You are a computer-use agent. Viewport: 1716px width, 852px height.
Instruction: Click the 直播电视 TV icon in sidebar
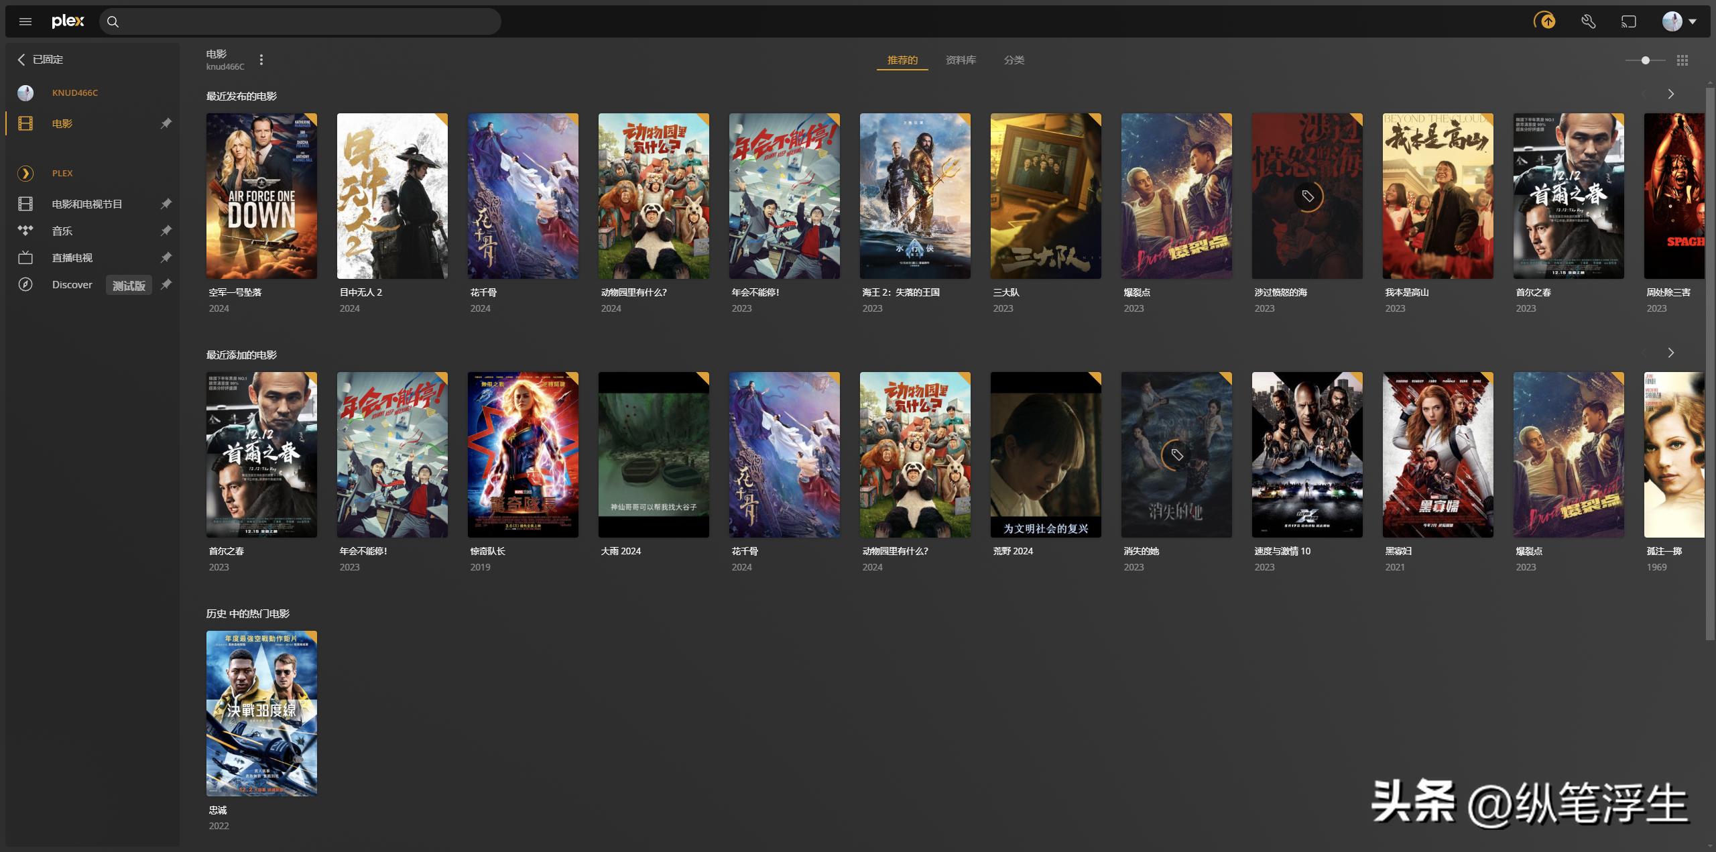pos(25,258)
